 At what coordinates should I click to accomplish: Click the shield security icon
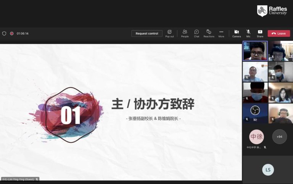click(4, 34)
